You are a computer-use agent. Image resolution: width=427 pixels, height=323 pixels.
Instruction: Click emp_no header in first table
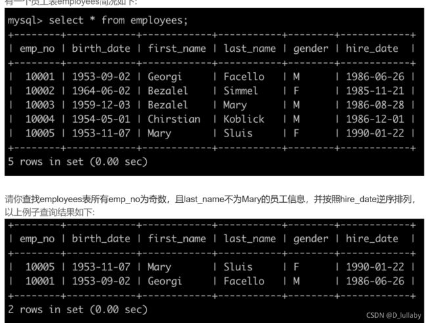[37, 49]
